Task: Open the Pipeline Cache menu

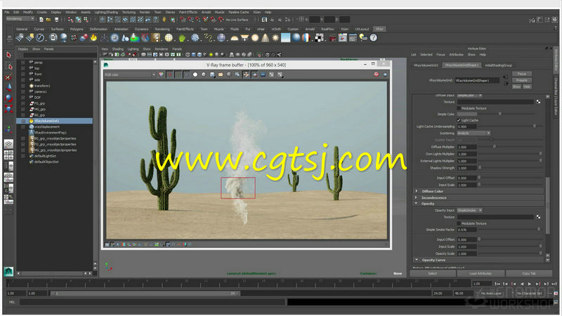Action: (x=239, y=12)
